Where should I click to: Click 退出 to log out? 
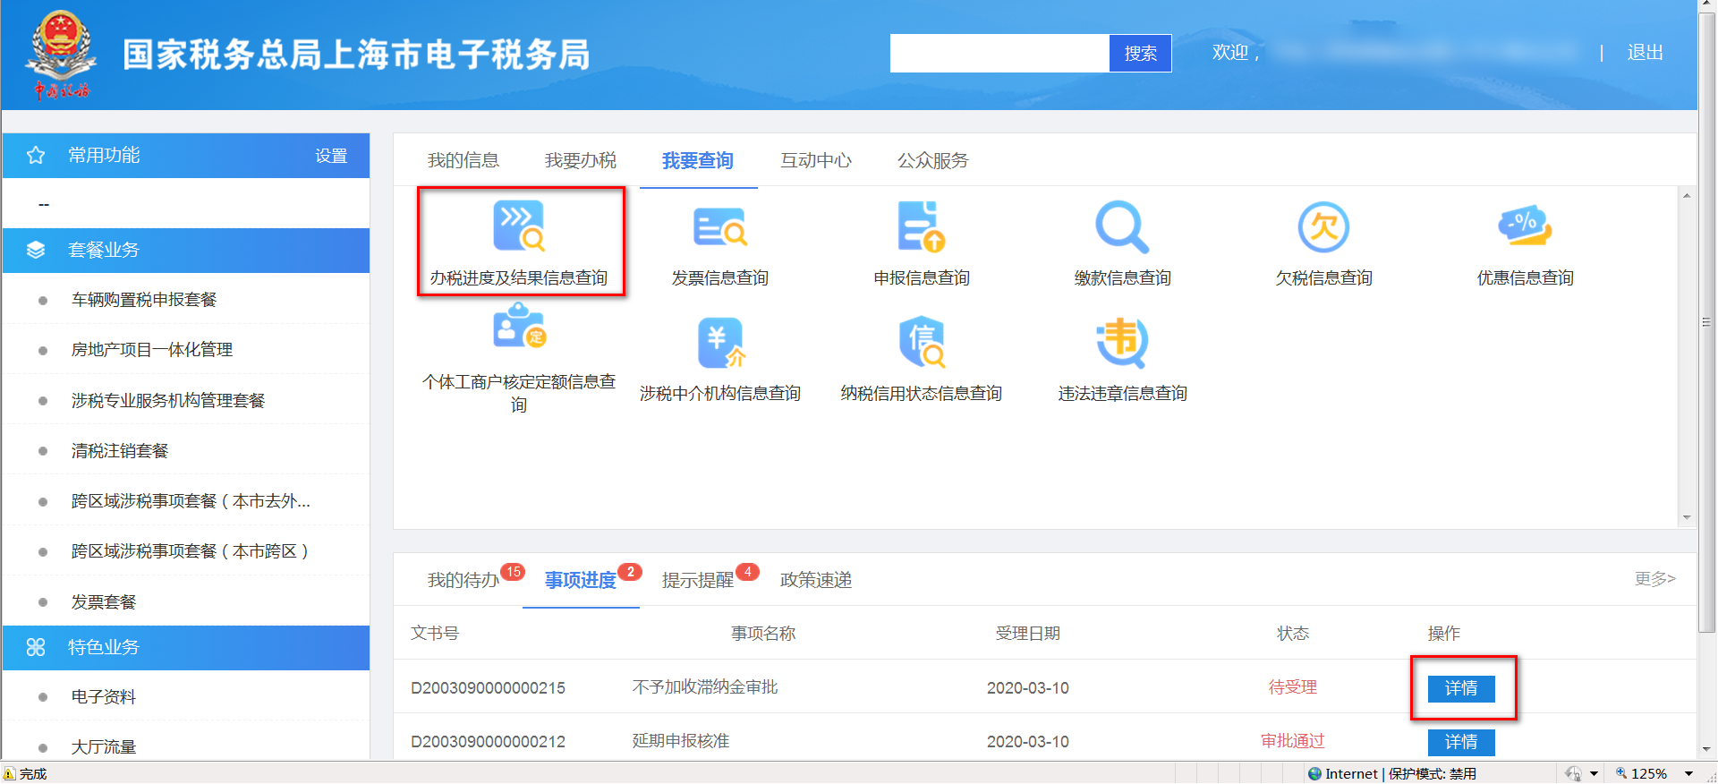pos(1645,53)
